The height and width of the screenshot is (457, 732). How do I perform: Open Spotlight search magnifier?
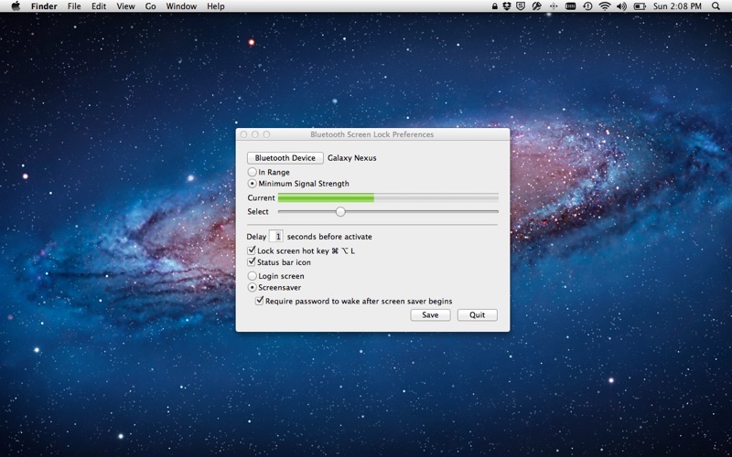click(716, 6)
